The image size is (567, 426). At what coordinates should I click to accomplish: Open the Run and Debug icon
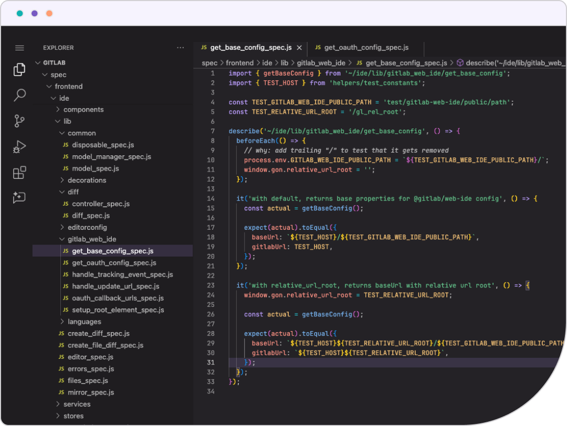(19, 147)
